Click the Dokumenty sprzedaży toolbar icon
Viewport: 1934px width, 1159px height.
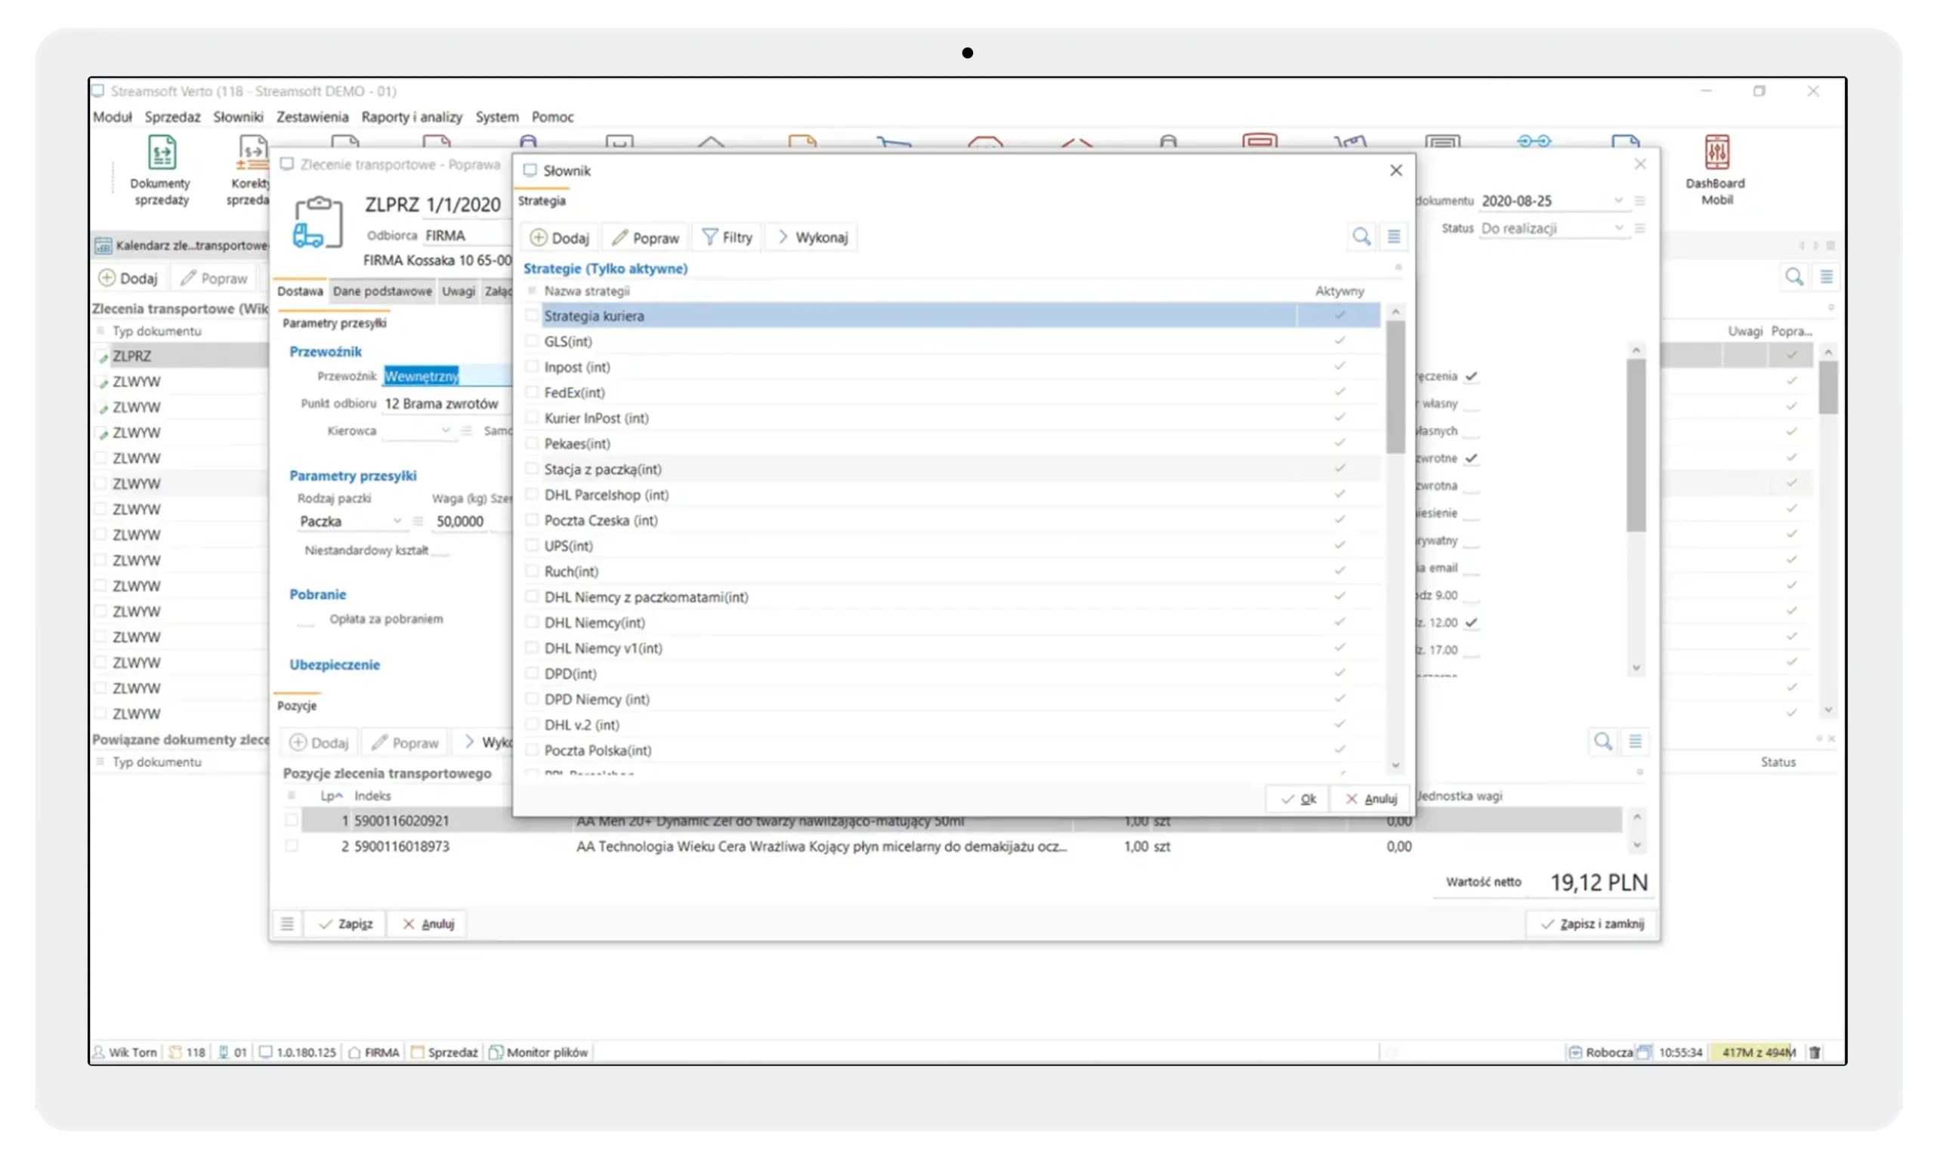pyautogui.click(x=161, y=154)
